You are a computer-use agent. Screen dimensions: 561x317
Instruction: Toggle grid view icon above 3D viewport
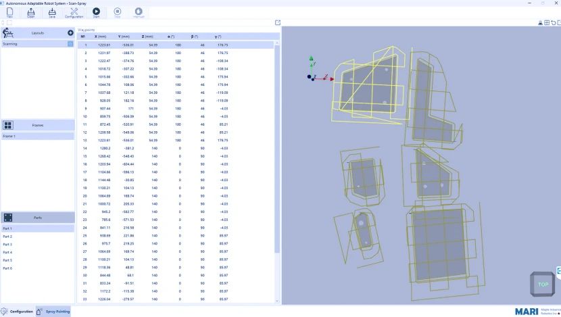tap(547, 23)
